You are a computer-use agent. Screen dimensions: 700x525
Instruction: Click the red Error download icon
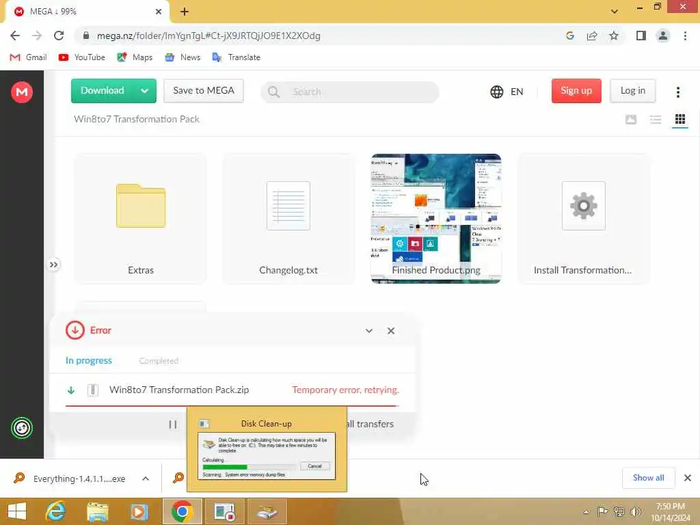(x=75, y=330)
